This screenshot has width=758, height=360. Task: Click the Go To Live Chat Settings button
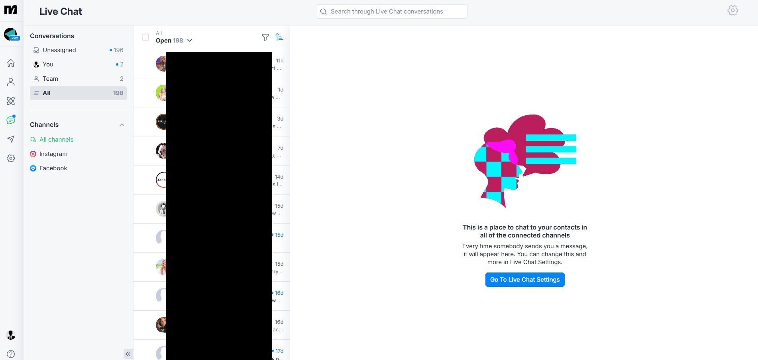(524, 279)
